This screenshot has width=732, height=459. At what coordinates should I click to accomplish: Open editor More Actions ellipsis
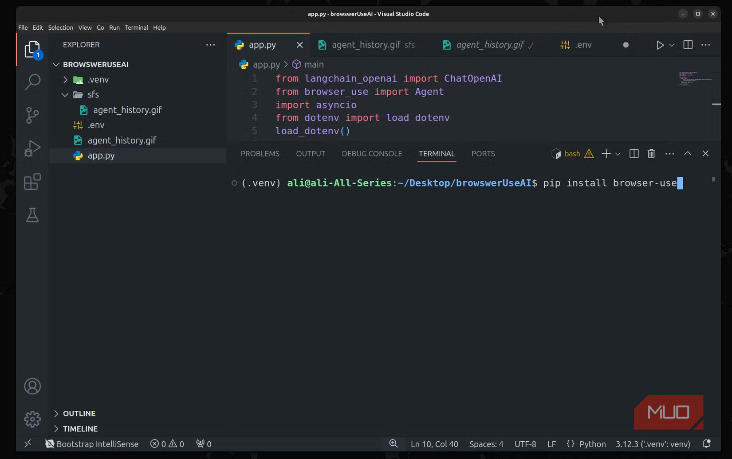705,45
